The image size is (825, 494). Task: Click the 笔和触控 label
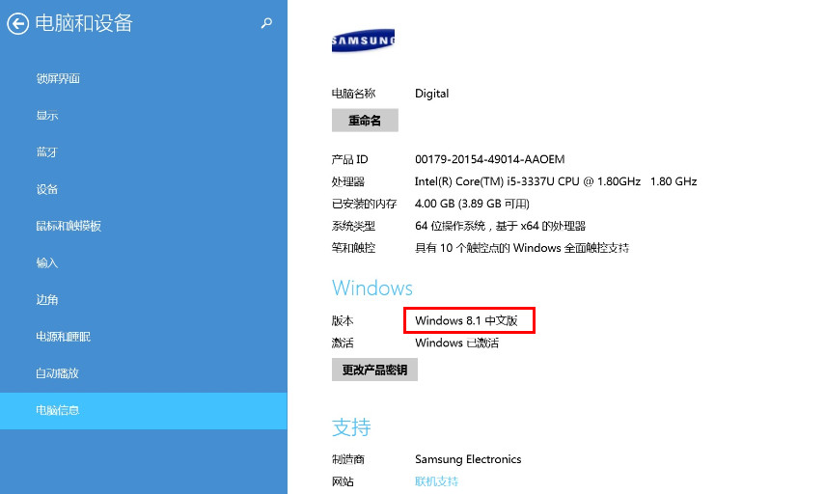click(353, 248)
